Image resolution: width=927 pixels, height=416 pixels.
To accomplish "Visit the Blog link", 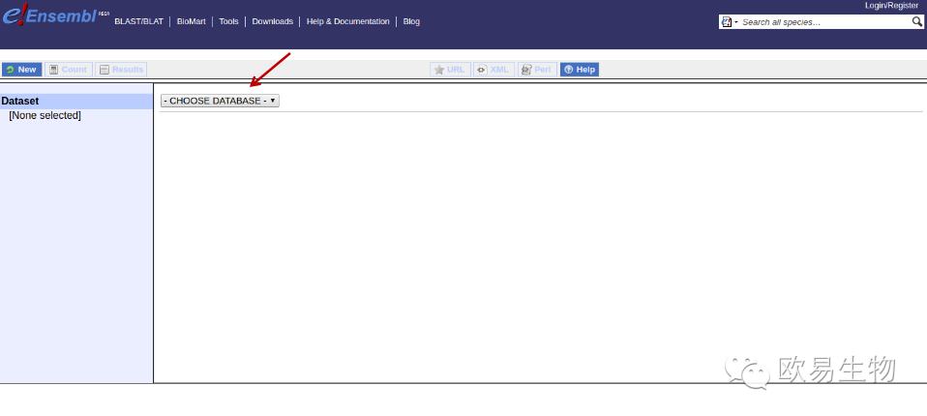I will click(x=411, y=21).
